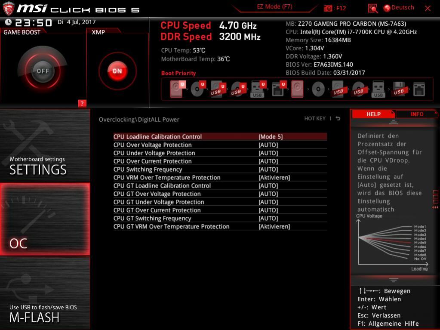Select the CPU GT Switching Frequency row label

point(152,218)
